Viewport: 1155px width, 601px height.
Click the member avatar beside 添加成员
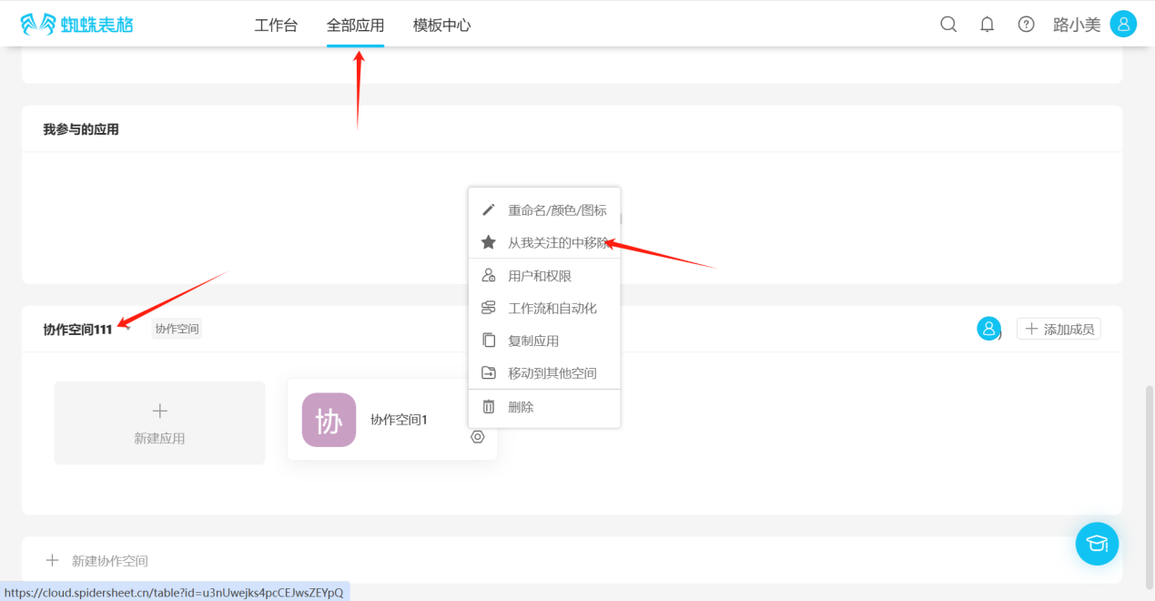click(x=988, y=329)
